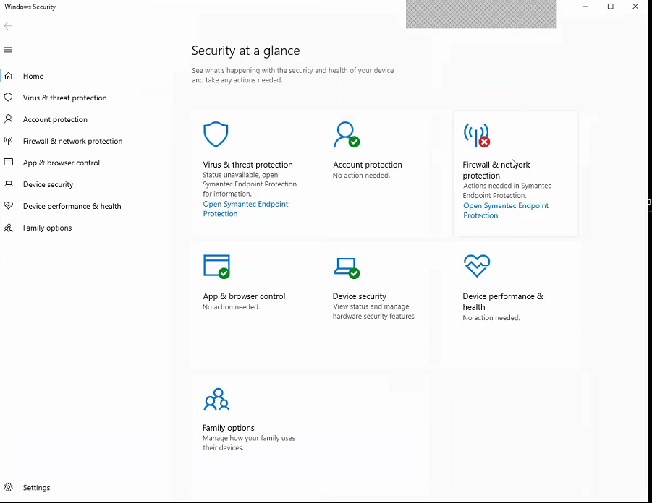This screenshot has width=652, height=503.
Task: Open Settings label in the sidebar
Action: [37, 488]
